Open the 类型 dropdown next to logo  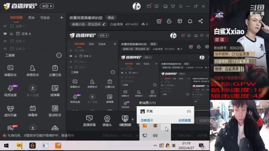pos(47,6)
